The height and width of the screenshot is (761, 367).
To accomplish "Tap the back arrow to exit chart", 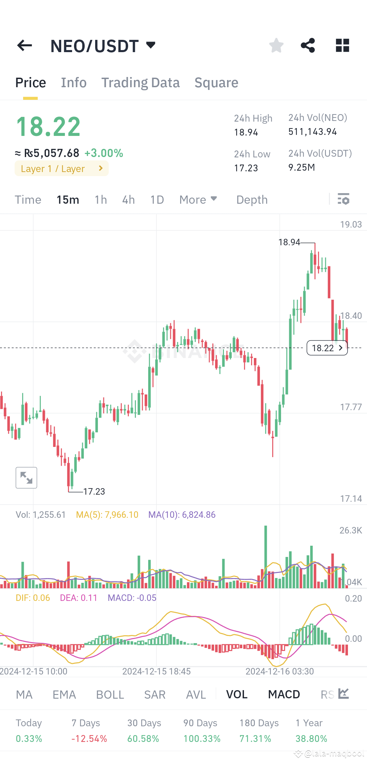I will tap(24, 45).
